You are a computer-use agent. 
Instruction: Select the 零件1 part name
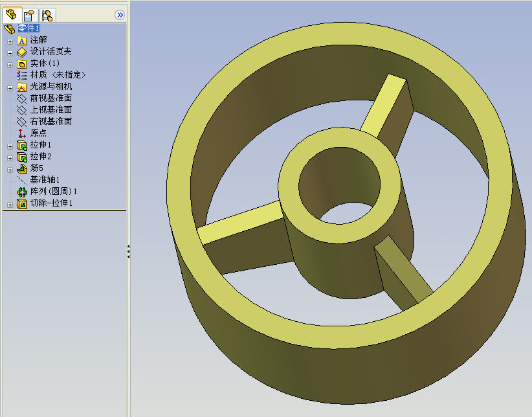pos(28,28)
